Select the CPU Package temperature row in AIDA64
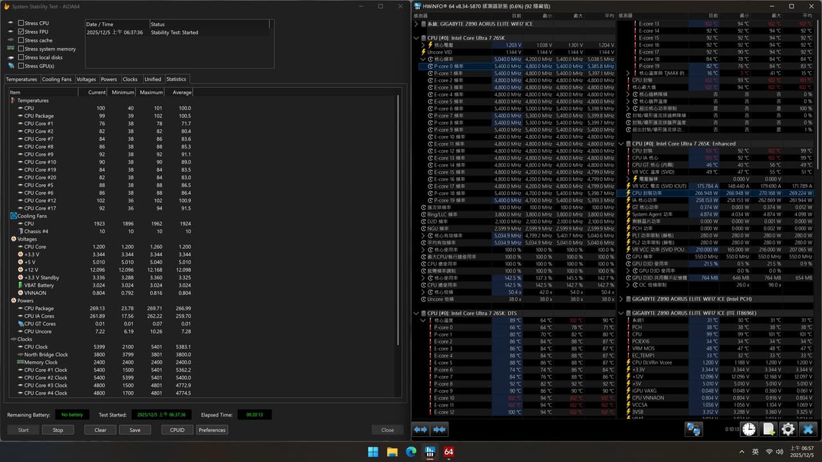Viewport: 822px width, 462px height. coord(101,116)
